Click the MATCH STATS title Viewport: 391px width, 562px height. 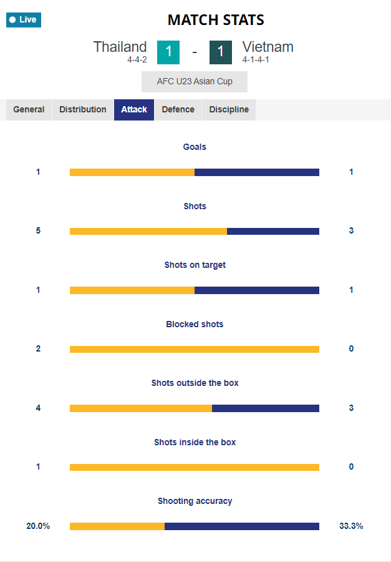216,20
